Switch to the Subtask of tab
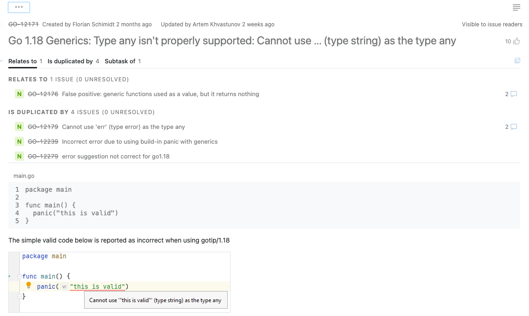 click(x=120, y=61)
